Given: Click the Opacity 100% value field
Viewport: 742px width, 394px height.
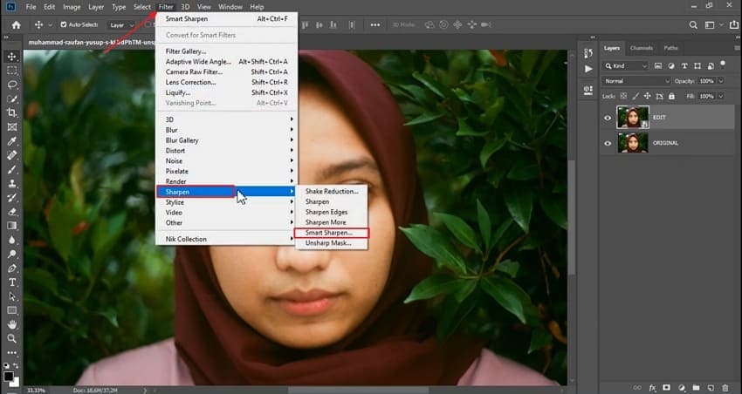Looking at the screenshot, I should (706, 81).
